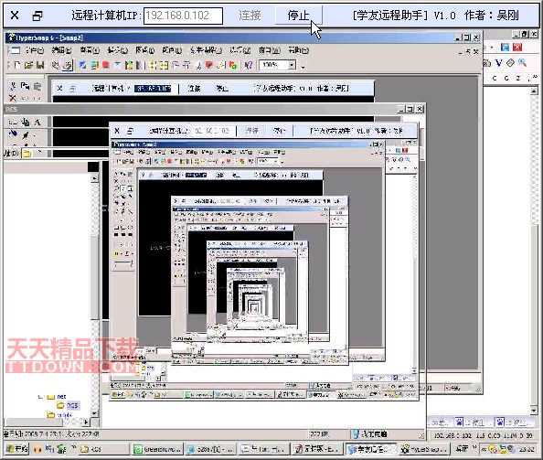543x460 pixels.
Task: Click the folder tree scrollbar down arrow
Action: coord(94,413)
